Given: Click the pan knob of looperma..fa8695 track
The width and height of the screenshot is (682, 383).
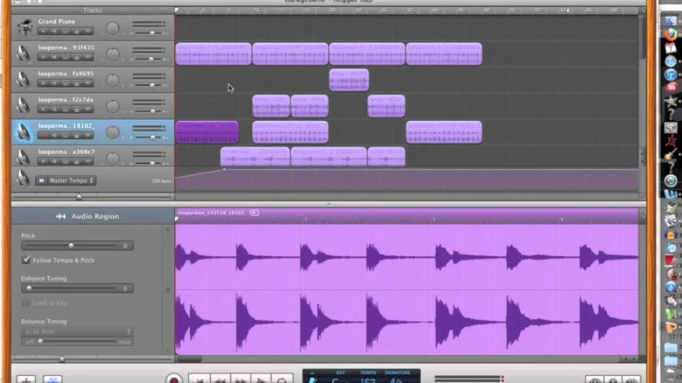Looking at the screenshot, I should (x=112, y=80).
